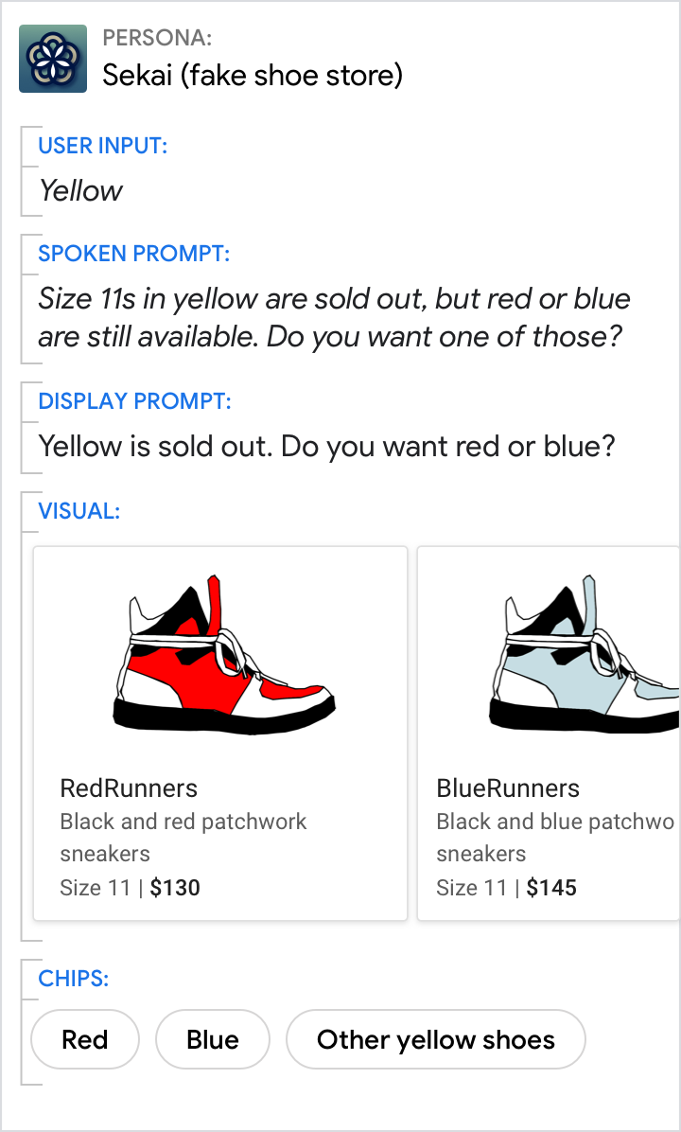Screen dimensions: 681x1132
Task: Open the RedRunners product title
Action: click(129, 788)
